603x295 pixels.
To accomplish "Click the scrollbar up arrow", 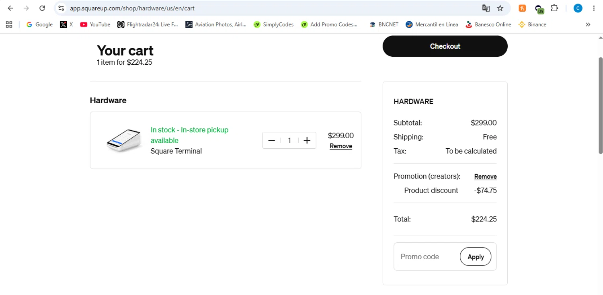I will click(x=601, y=37).
